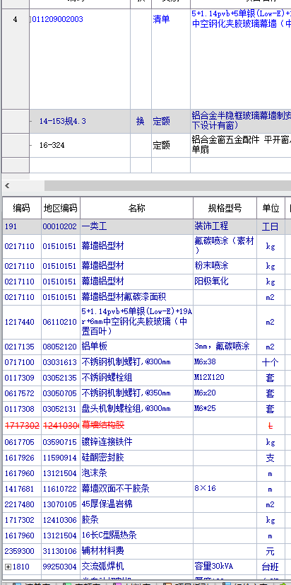Screen dimensions: 291x585
Task: Select 不锈钢机制螺钉,@300mm row
Action: pyautogui.click(x=145, y=362)
